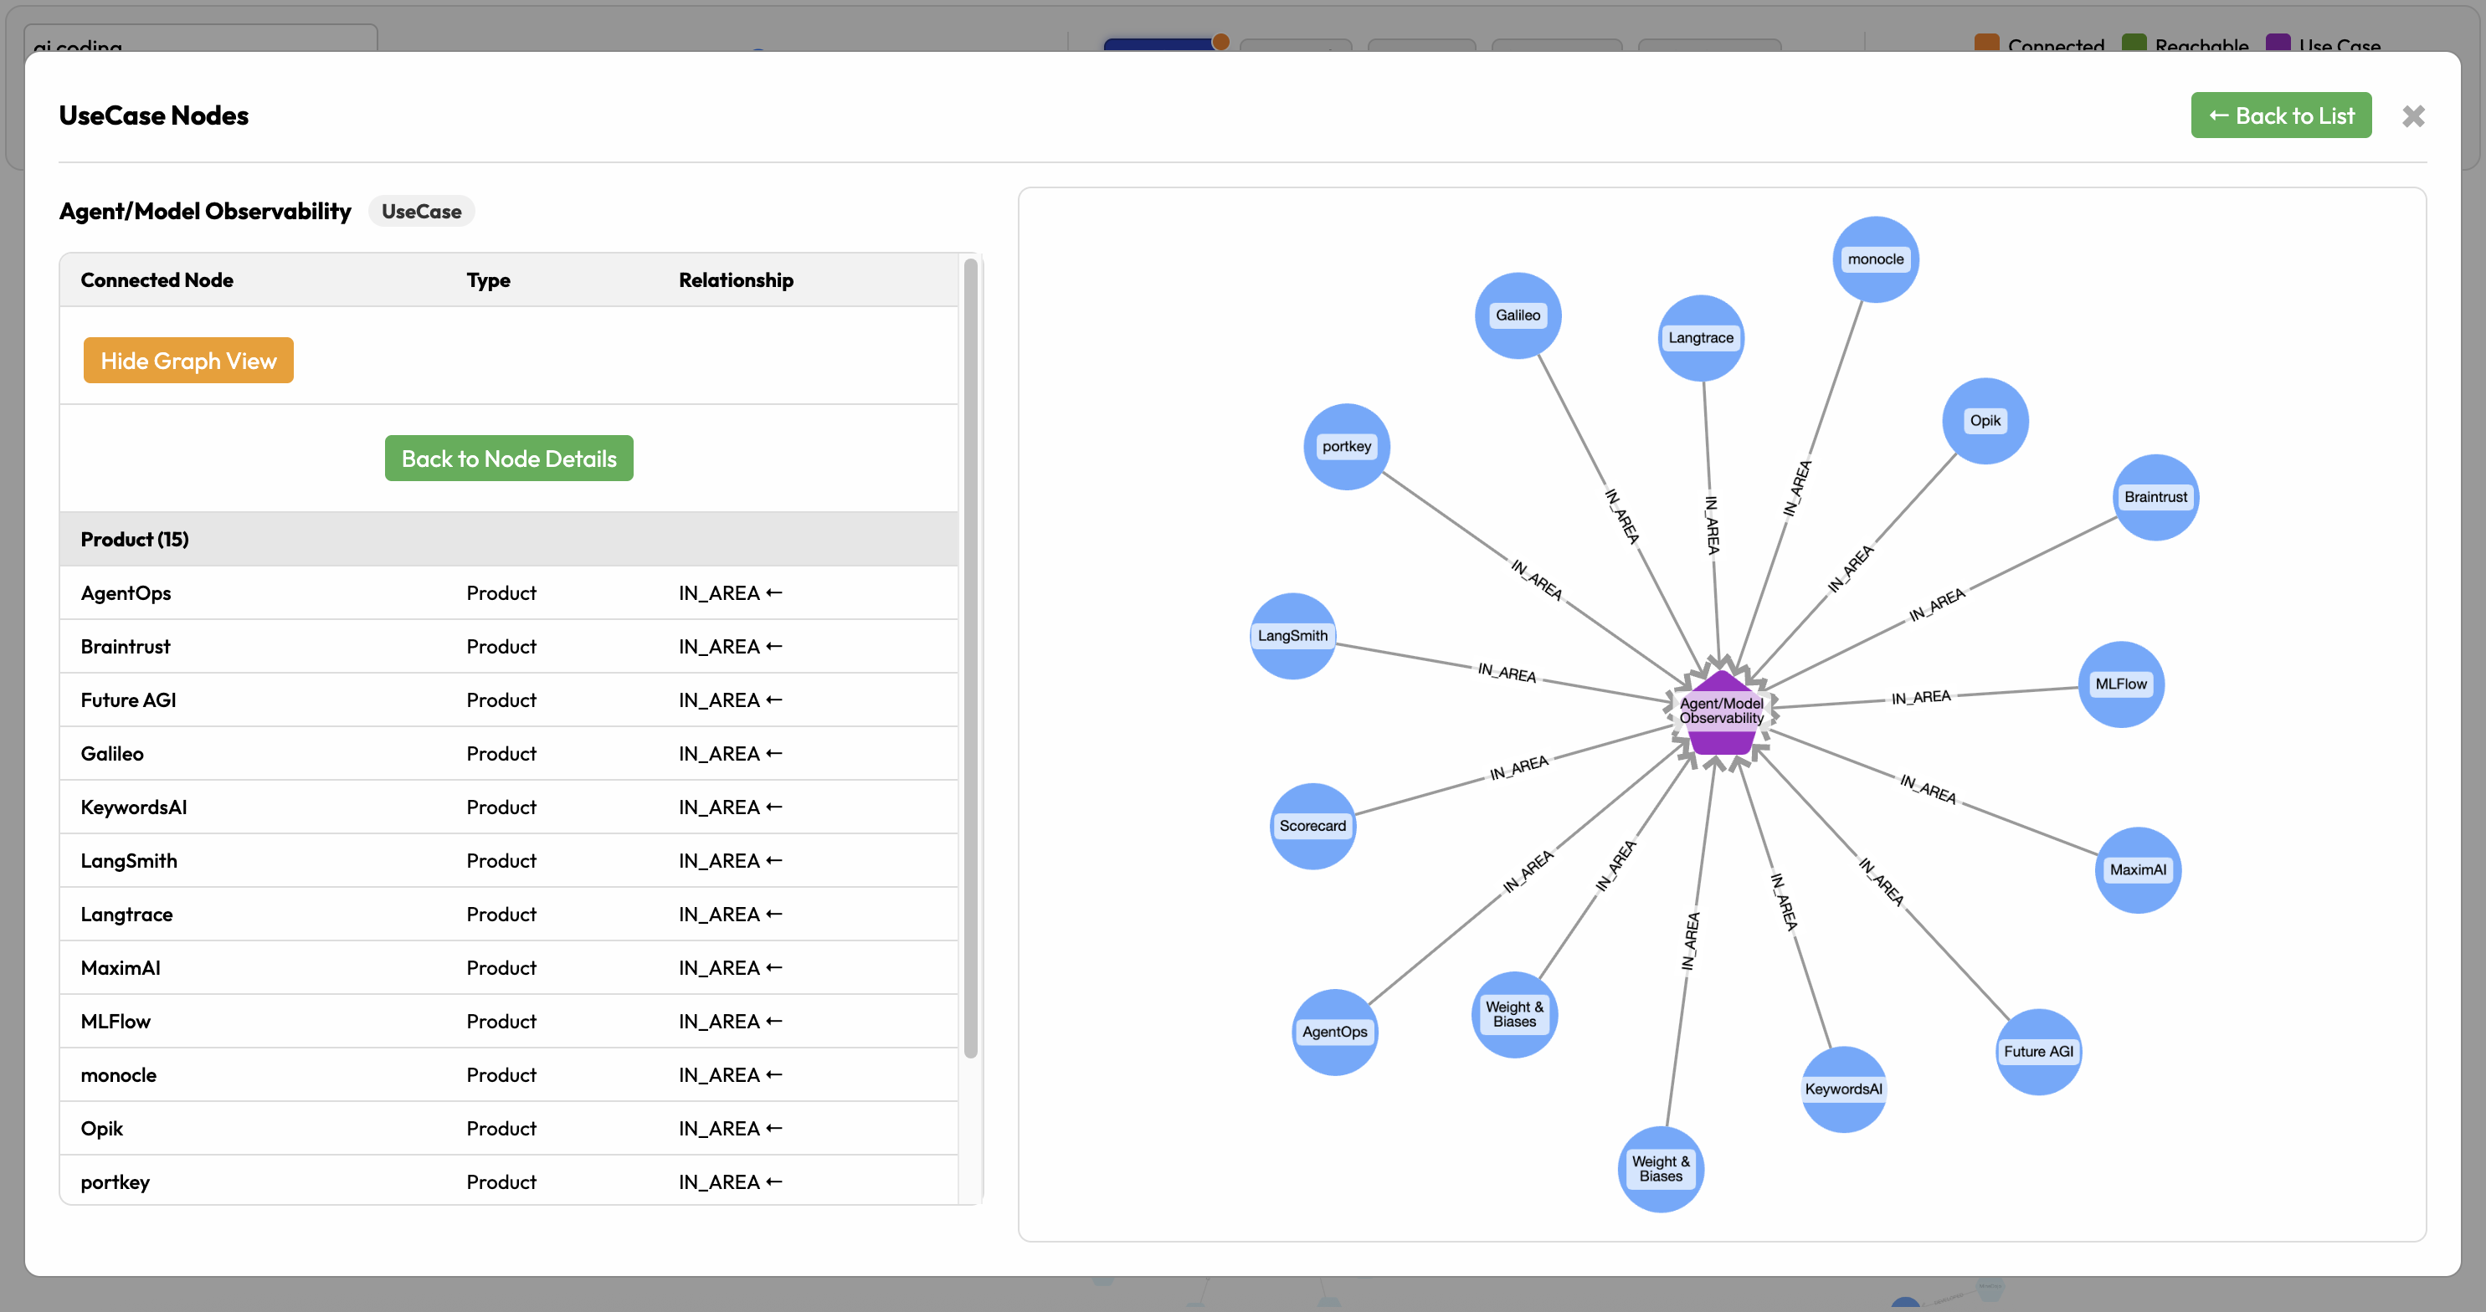Click IN_AREA relationship in MLFlow row
Viewport: 2486px width, 1312px height.
pos(730,1022)
